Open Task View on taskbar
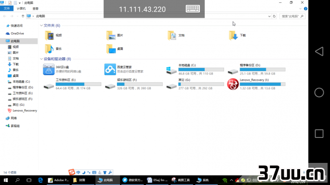 (x=29, y=180)
